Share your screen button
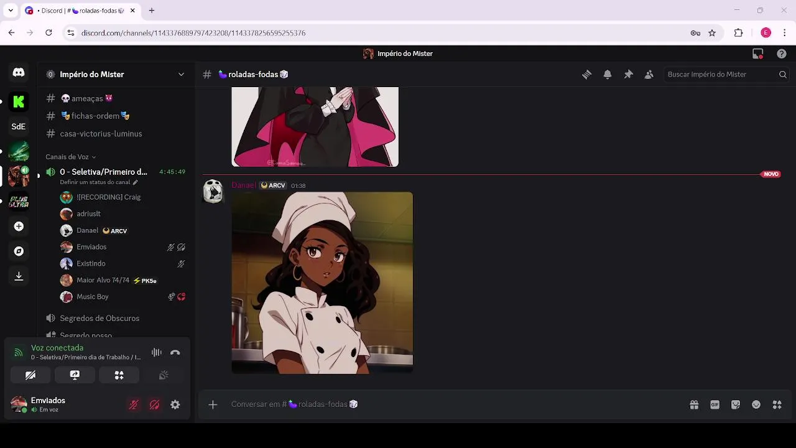Viewport: 796px width, 448px height. (x=75, y=375)
